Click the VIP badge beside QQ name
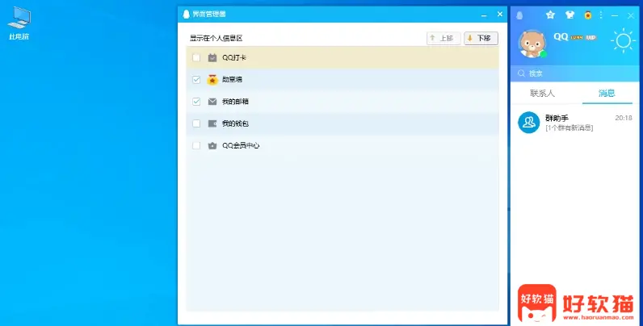 coord(590,38)
